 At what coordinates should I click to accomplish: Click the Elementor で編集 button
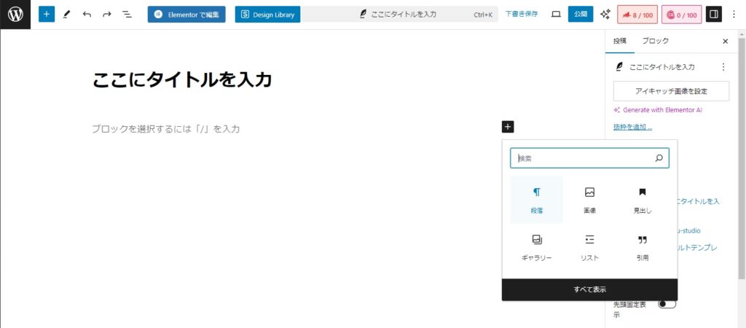[186, 14]
